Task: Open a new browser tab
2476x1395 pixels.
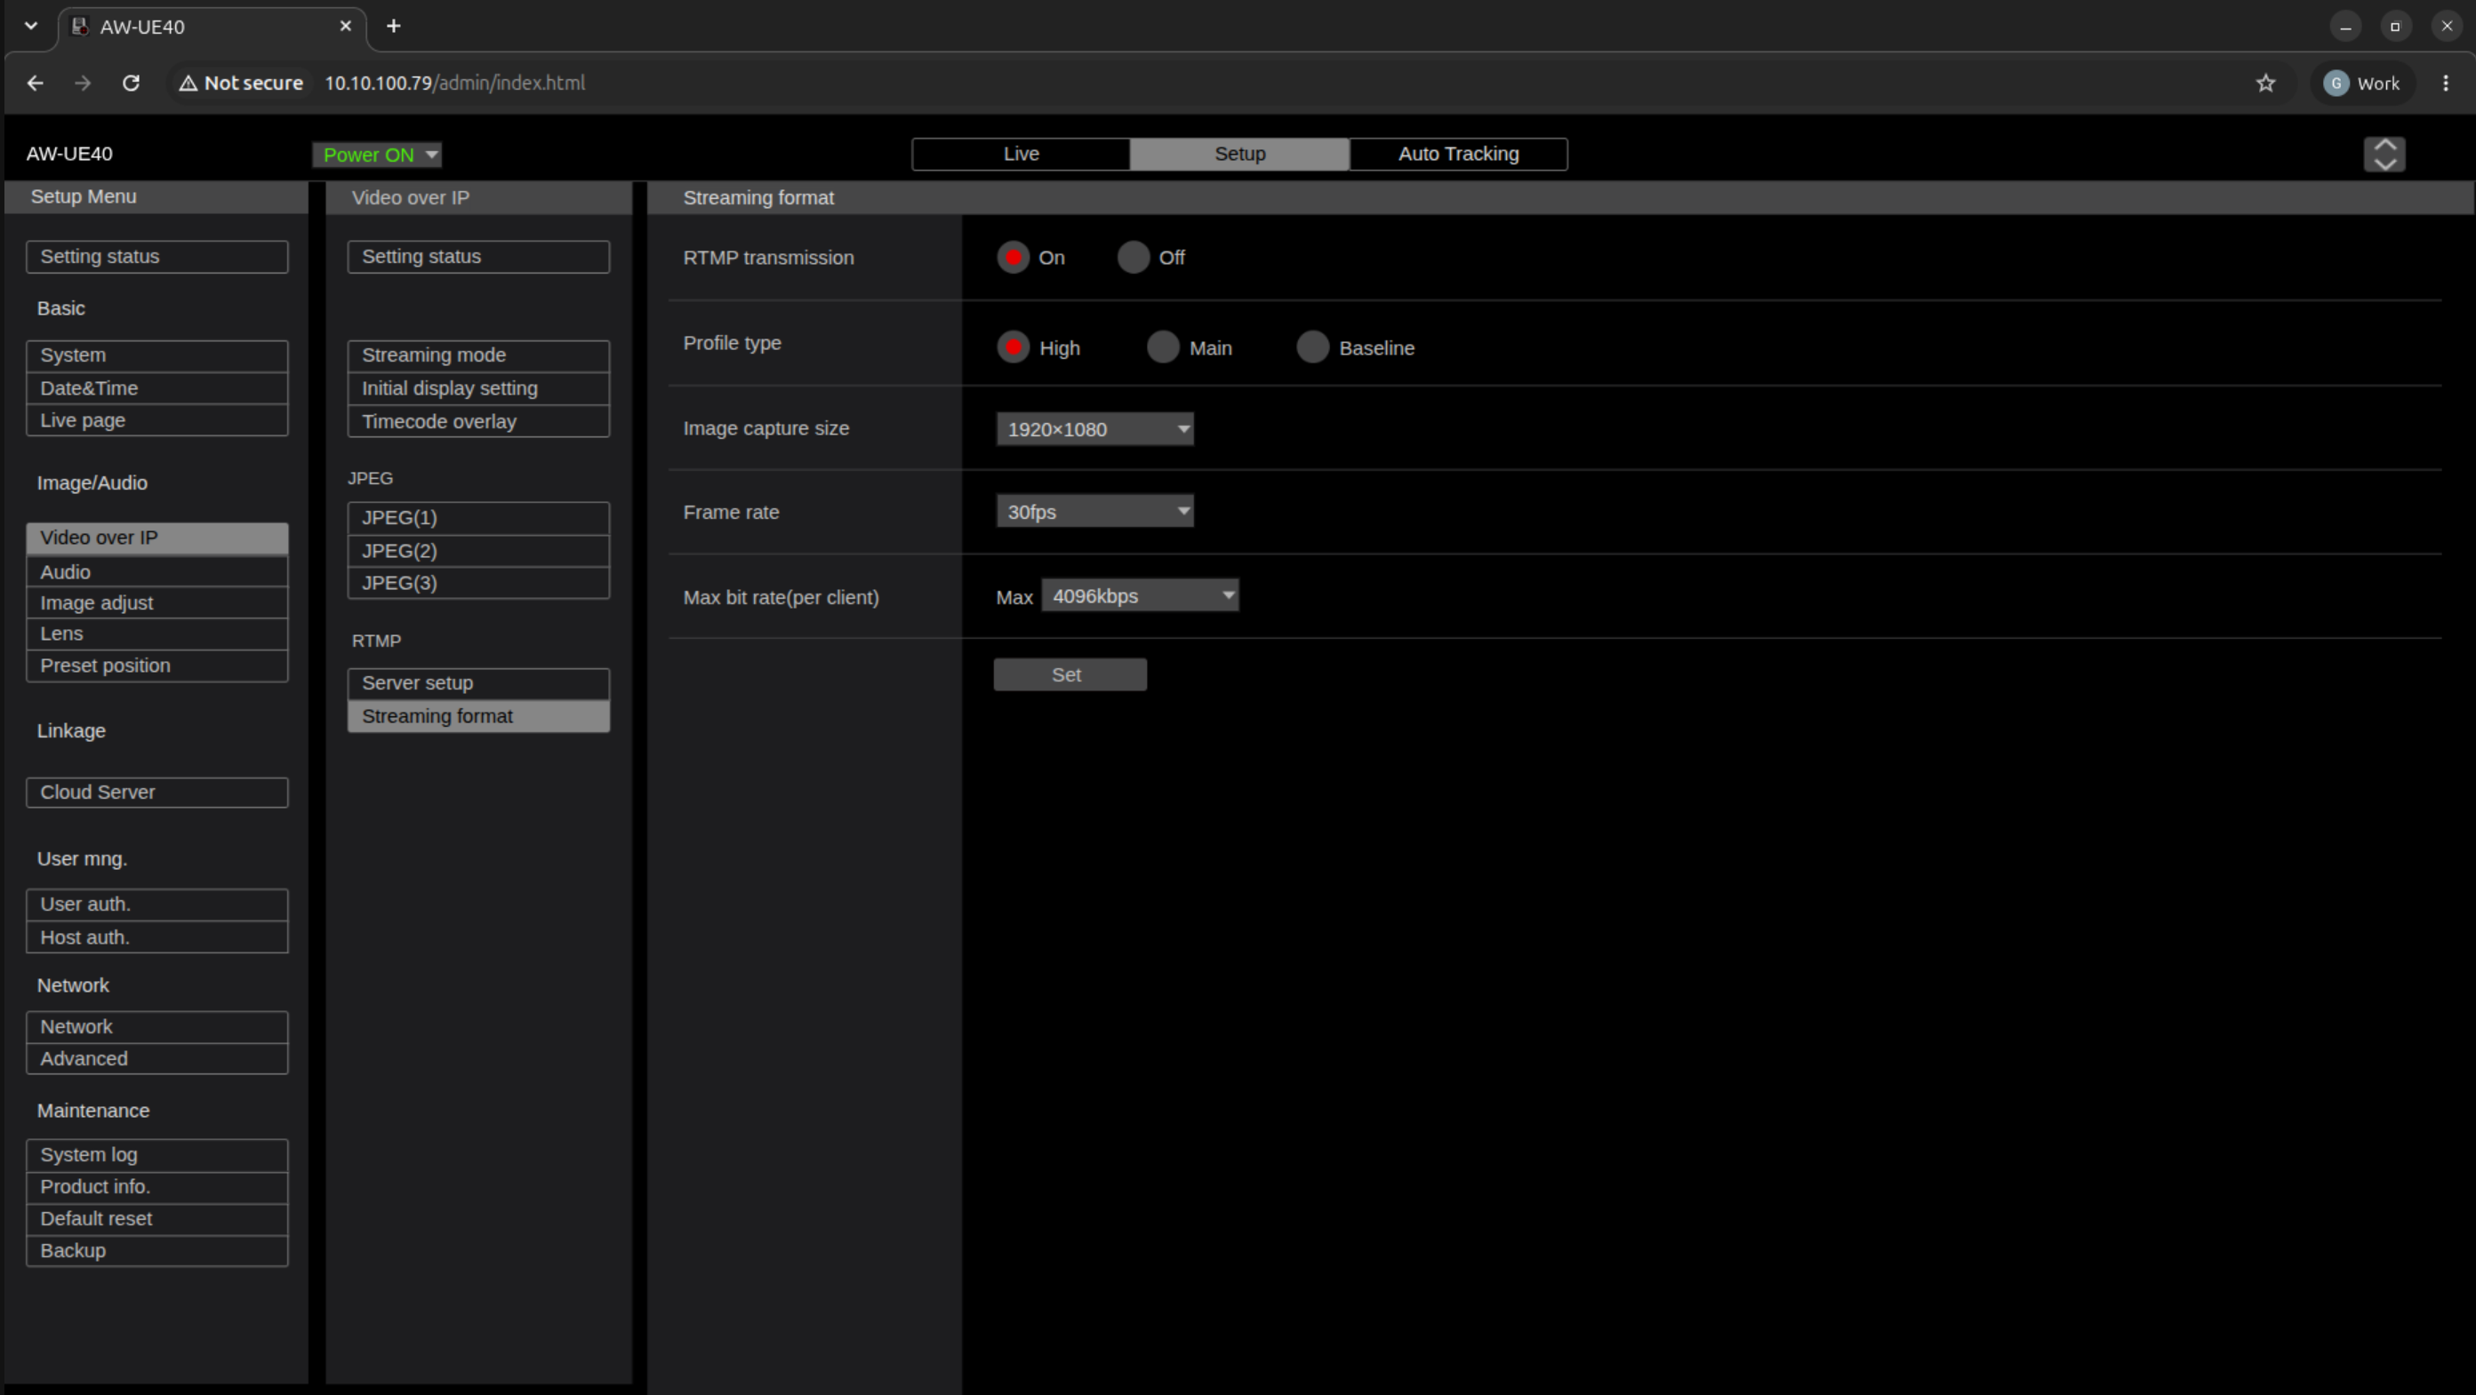Action: pos(393,26)
